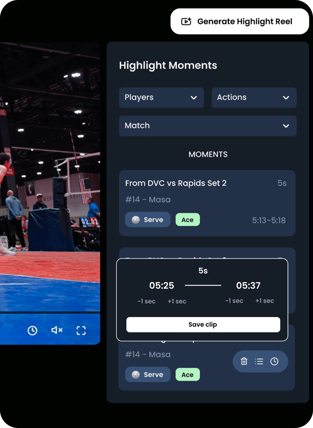Click the Highlight Moments heading
313x428 pixels.
click(x=168, y=65)
